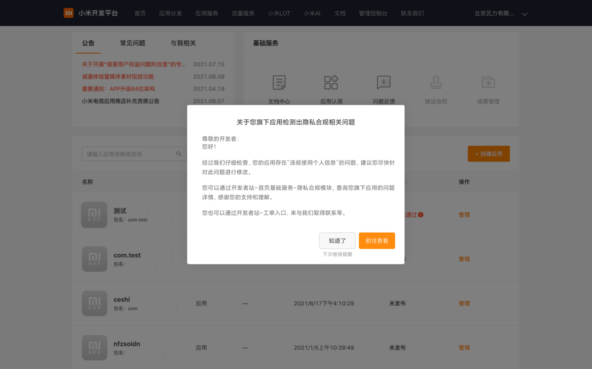This screenshot has height=369, width=592.
Task: Click the 下次继续提醒 text
Action: tap(337, 254)
